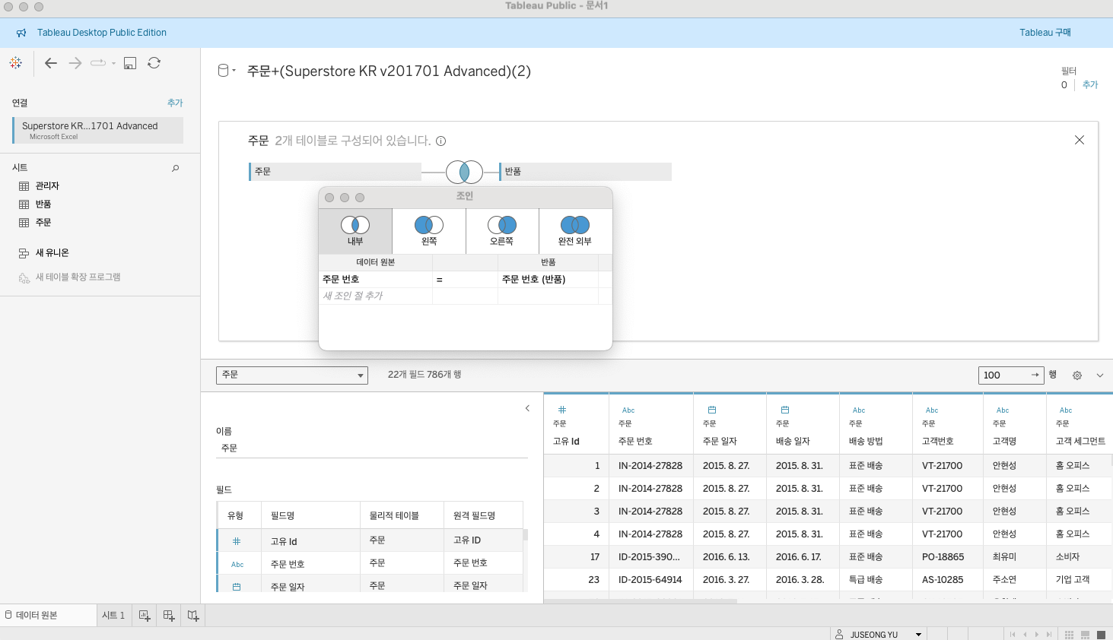Click Abc type icon for 고객명 column
The height and width of the screenshot is (640, 1113).
pyautogui.click(x=1003, y=410)
